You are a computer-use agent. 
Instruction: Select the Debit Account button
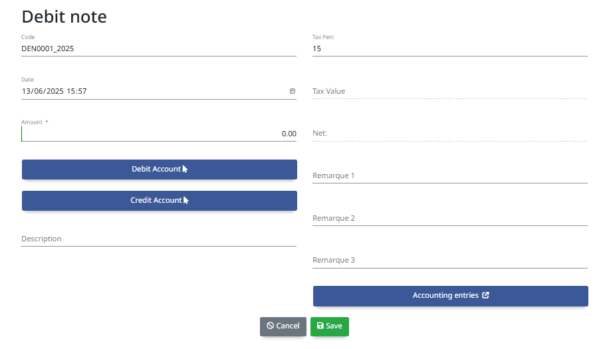[x=160, y=170]
